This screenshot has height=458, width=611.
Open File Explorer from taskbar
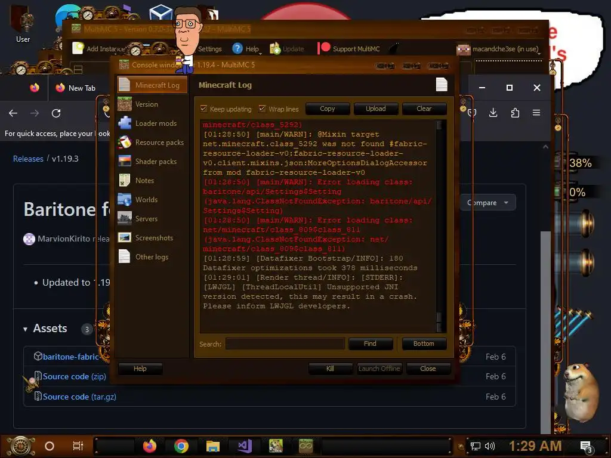213,446
